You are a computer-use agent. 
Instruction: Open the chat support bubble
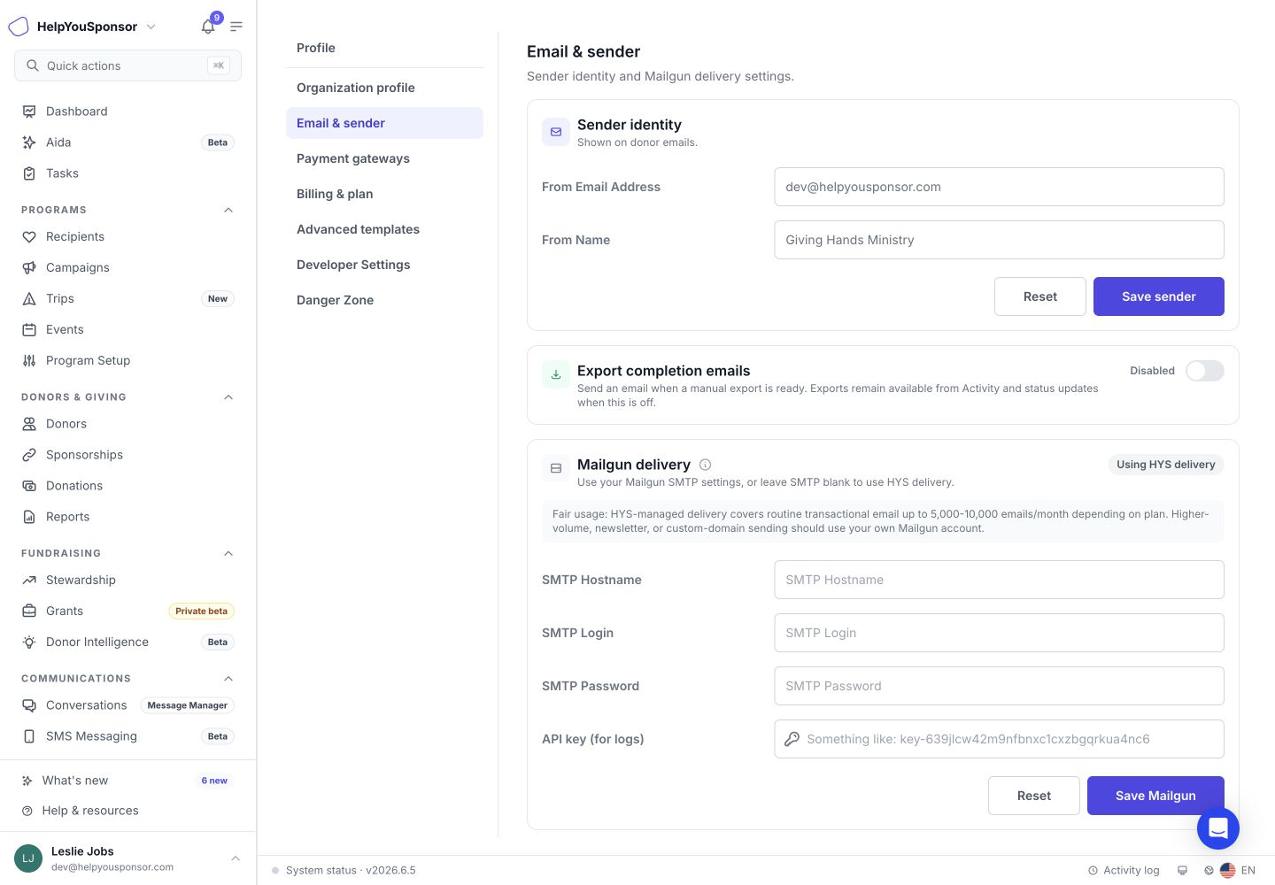tap(1218, 828)
